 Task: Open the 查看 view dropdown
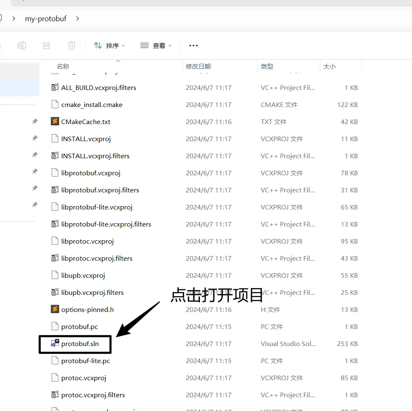coord(156,45)
